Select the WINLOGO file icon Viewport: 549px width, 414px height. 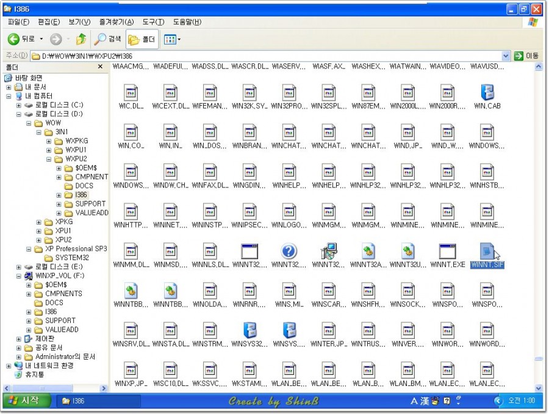289,211
